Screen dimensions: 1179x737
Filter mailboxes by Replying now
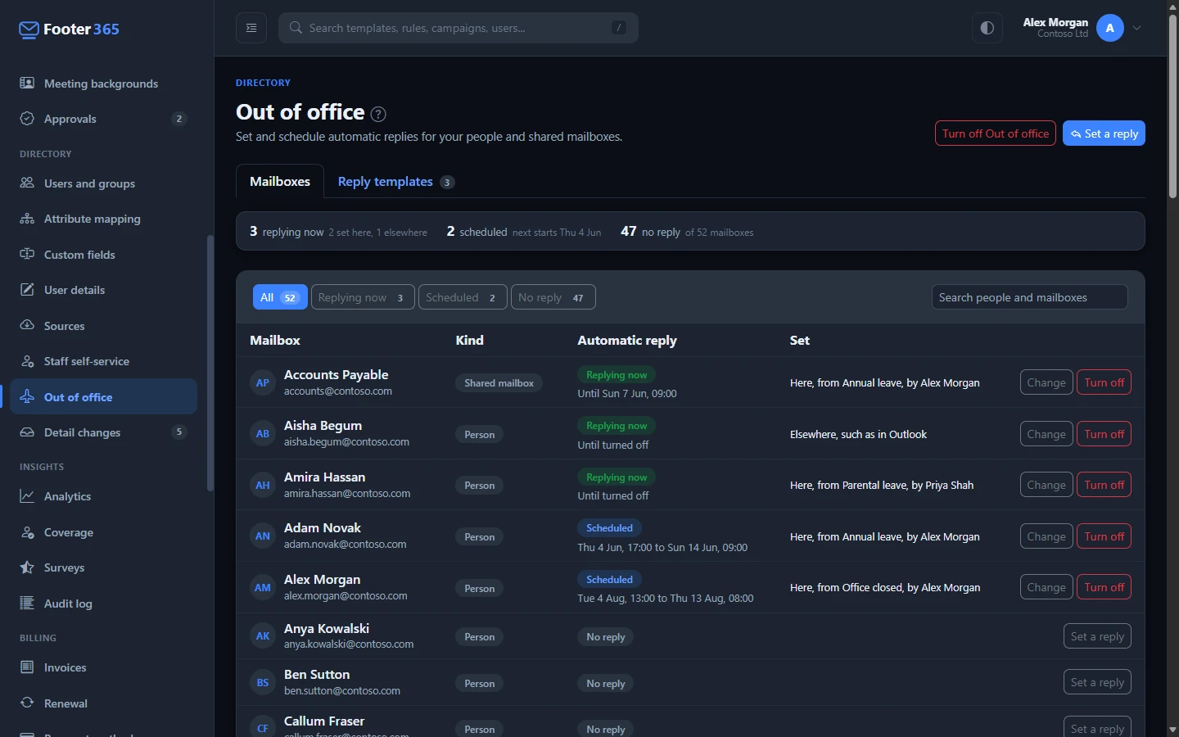tap(363, 297)
